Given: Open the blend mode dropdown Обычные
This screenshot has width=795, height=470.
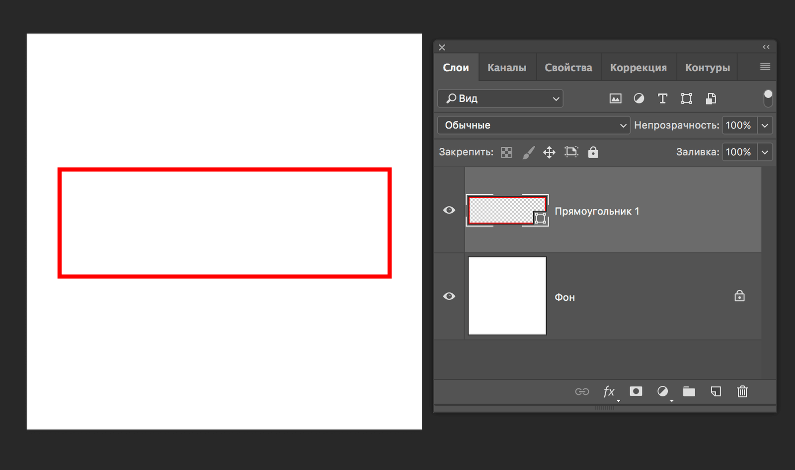Looking at the screenshot, I should click(533, 125).
